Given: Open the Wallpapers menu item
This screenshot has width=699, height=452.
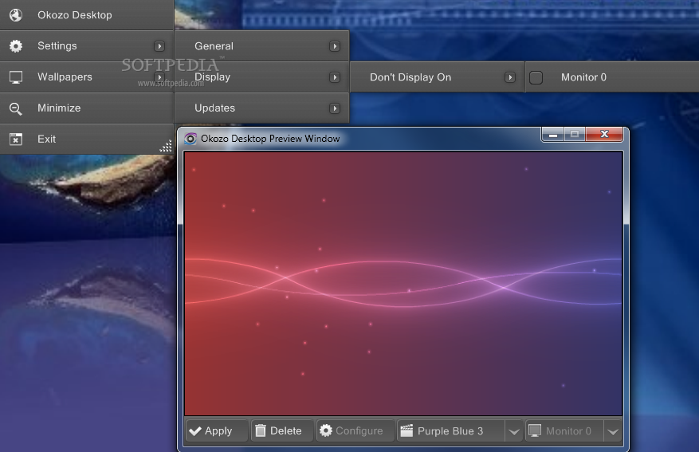Looking at the screenshot, I should pyautogui.click(x=87, y=77).
